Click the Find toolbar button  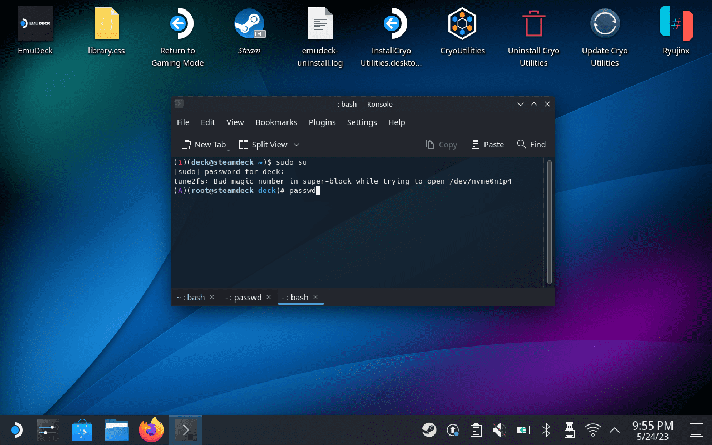pyautogui.click(x=531, y=145)
